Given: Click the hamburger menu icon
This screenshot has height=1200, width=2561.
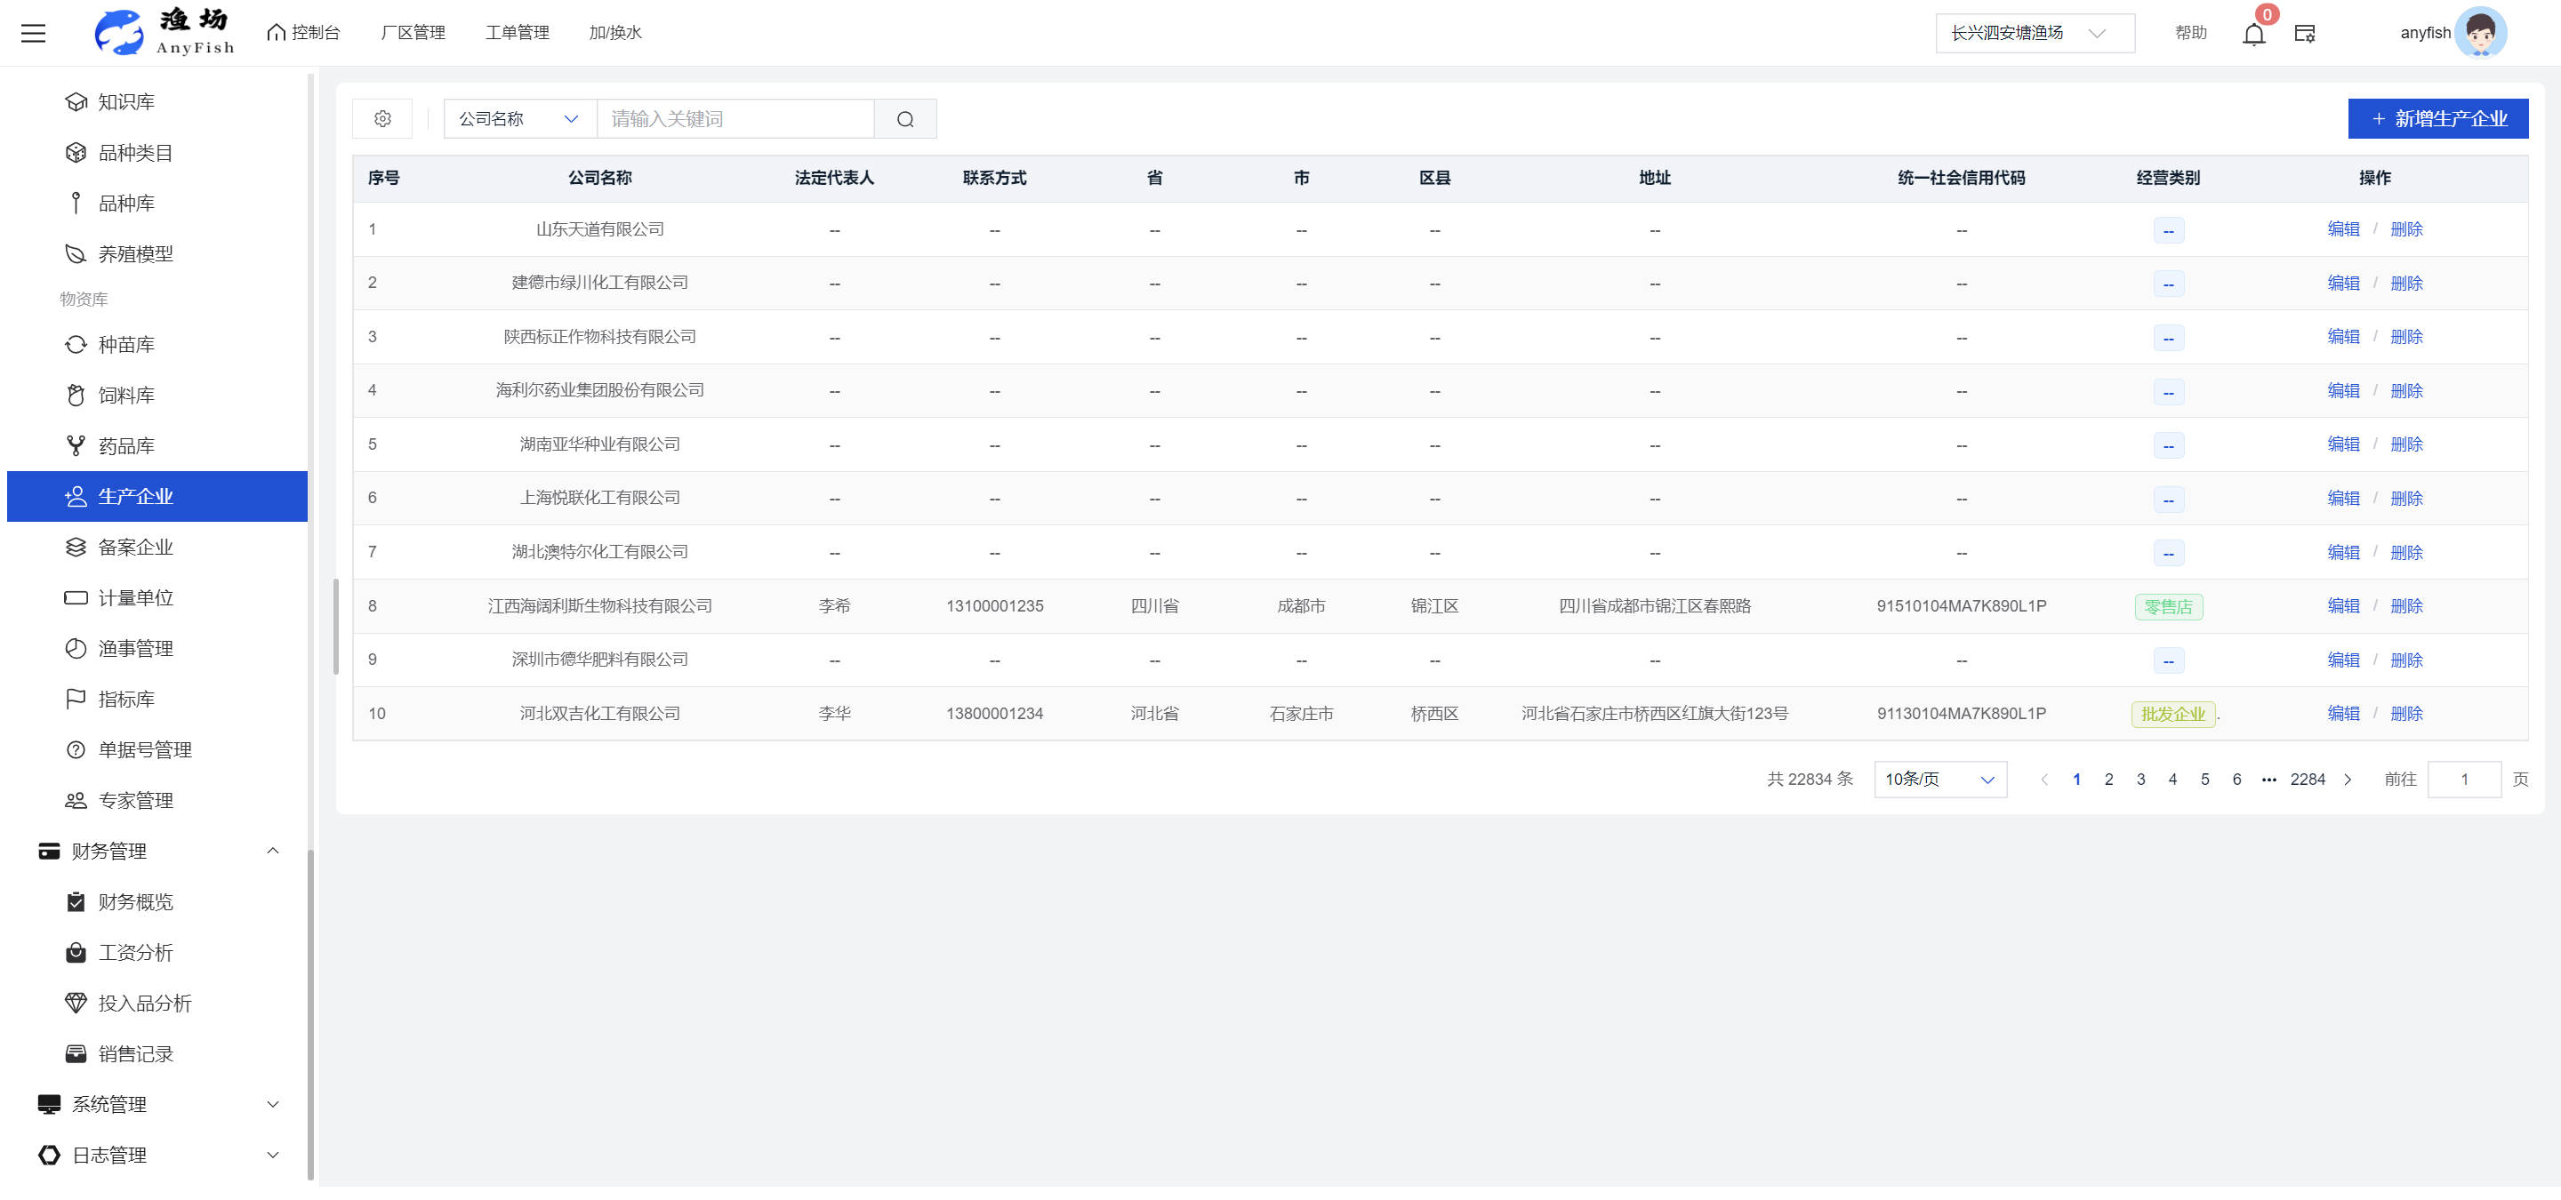Looking at the screenshot, I should tap(33, 33).
